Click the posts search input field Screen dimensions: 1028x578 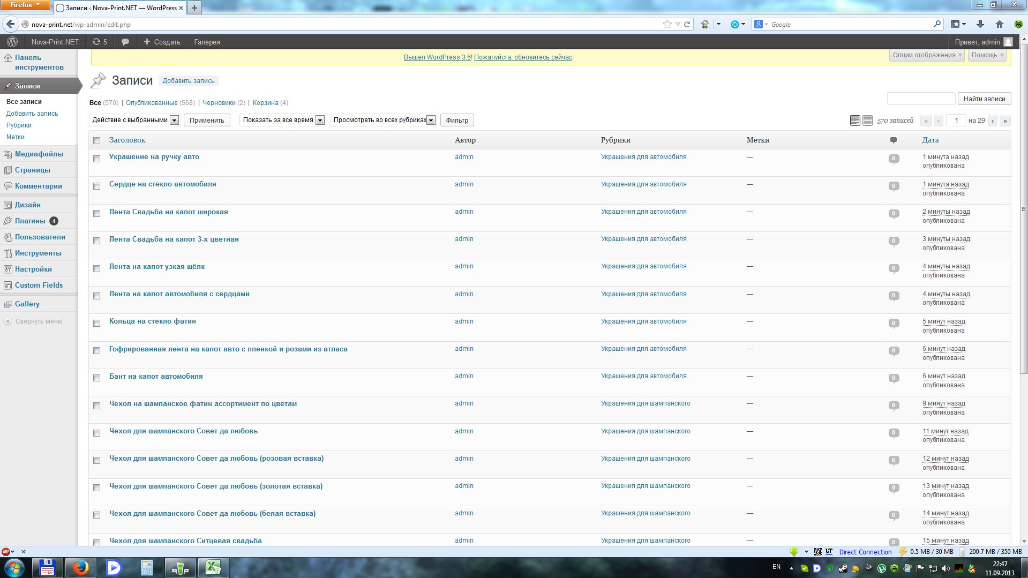(921, 99)
